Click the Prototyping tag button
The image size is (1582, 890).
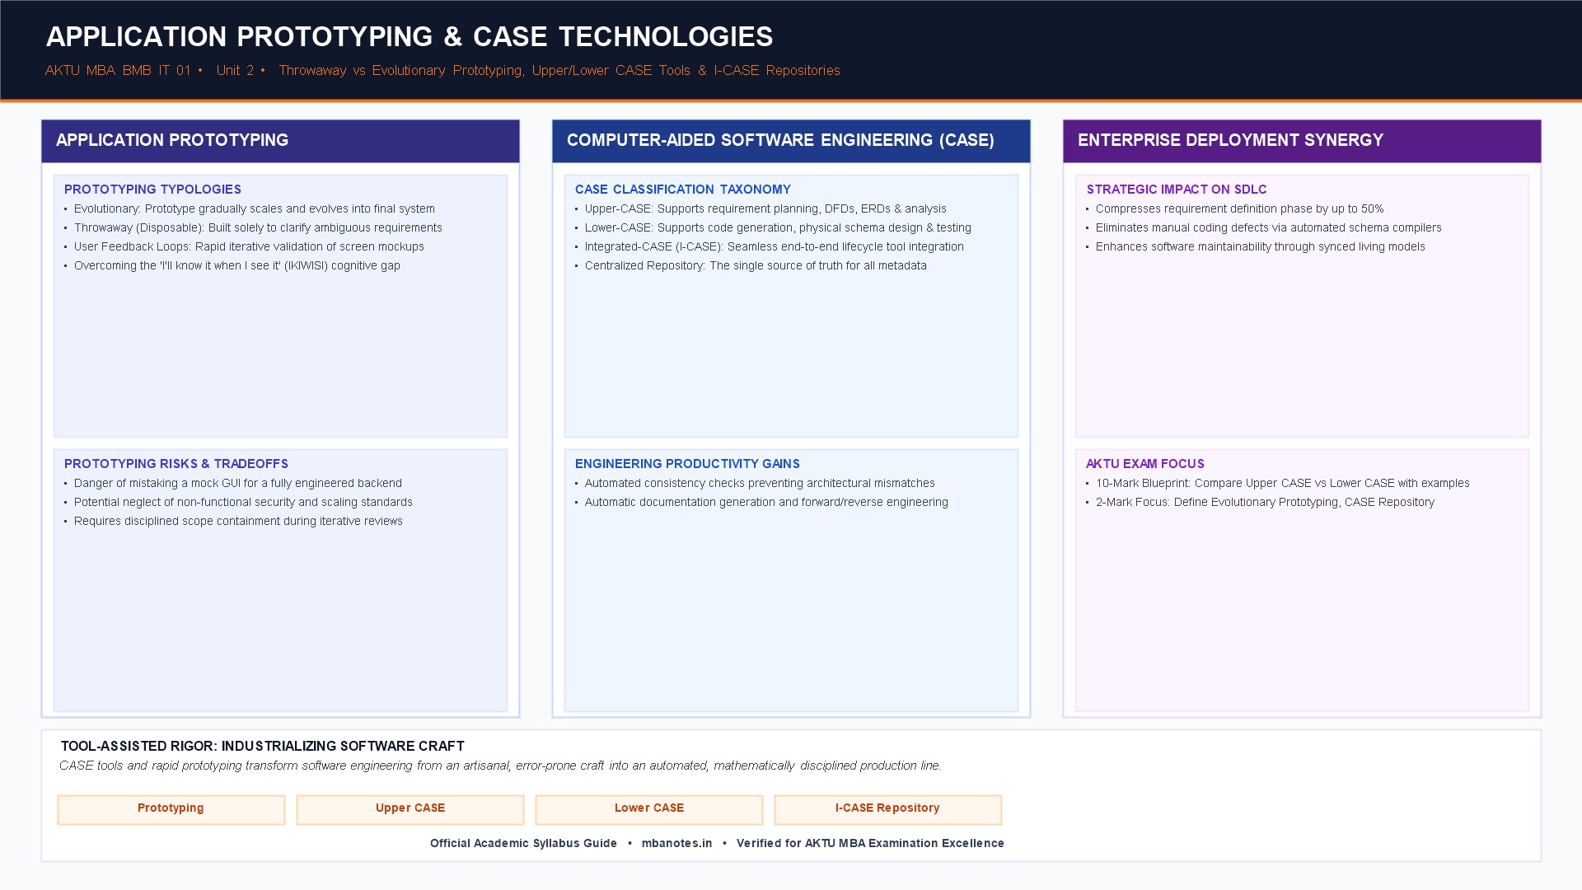click(171, 809)
